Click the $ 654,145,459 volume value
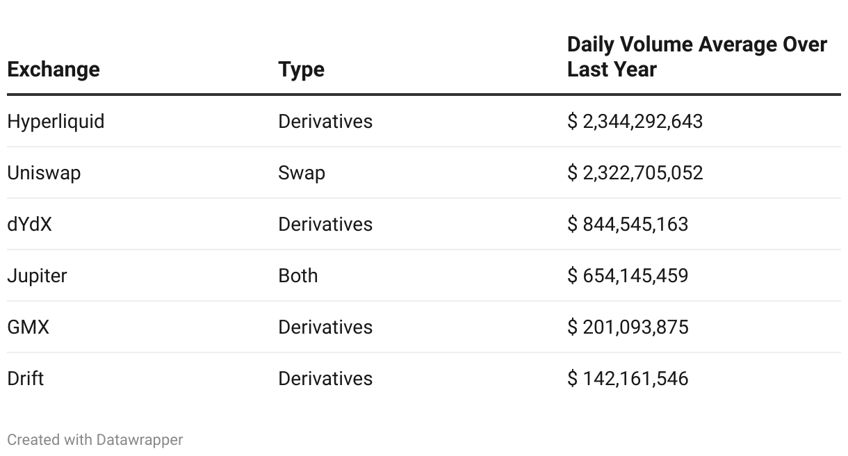848x456 pixels. click(628, 276)
